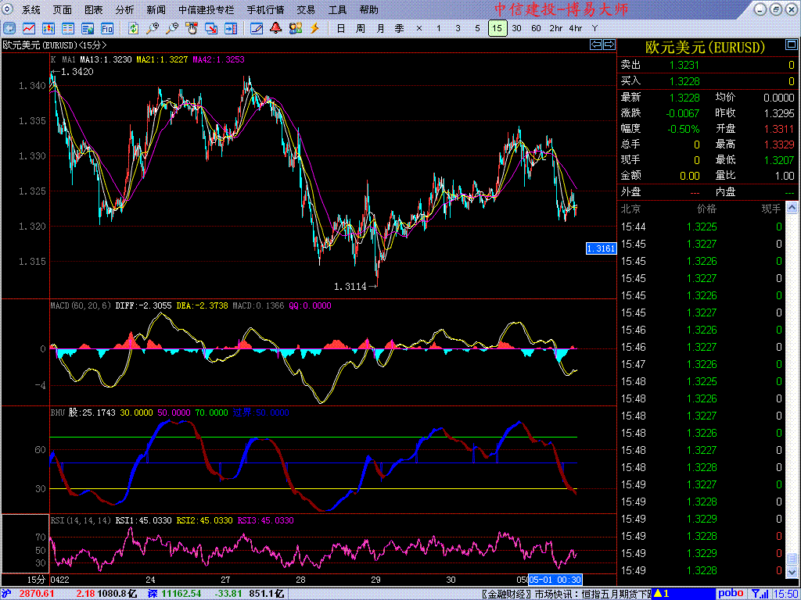Toggle the side panel arrow icon
801x600 pixels.
pyautogui.click(x=231, y=28)
